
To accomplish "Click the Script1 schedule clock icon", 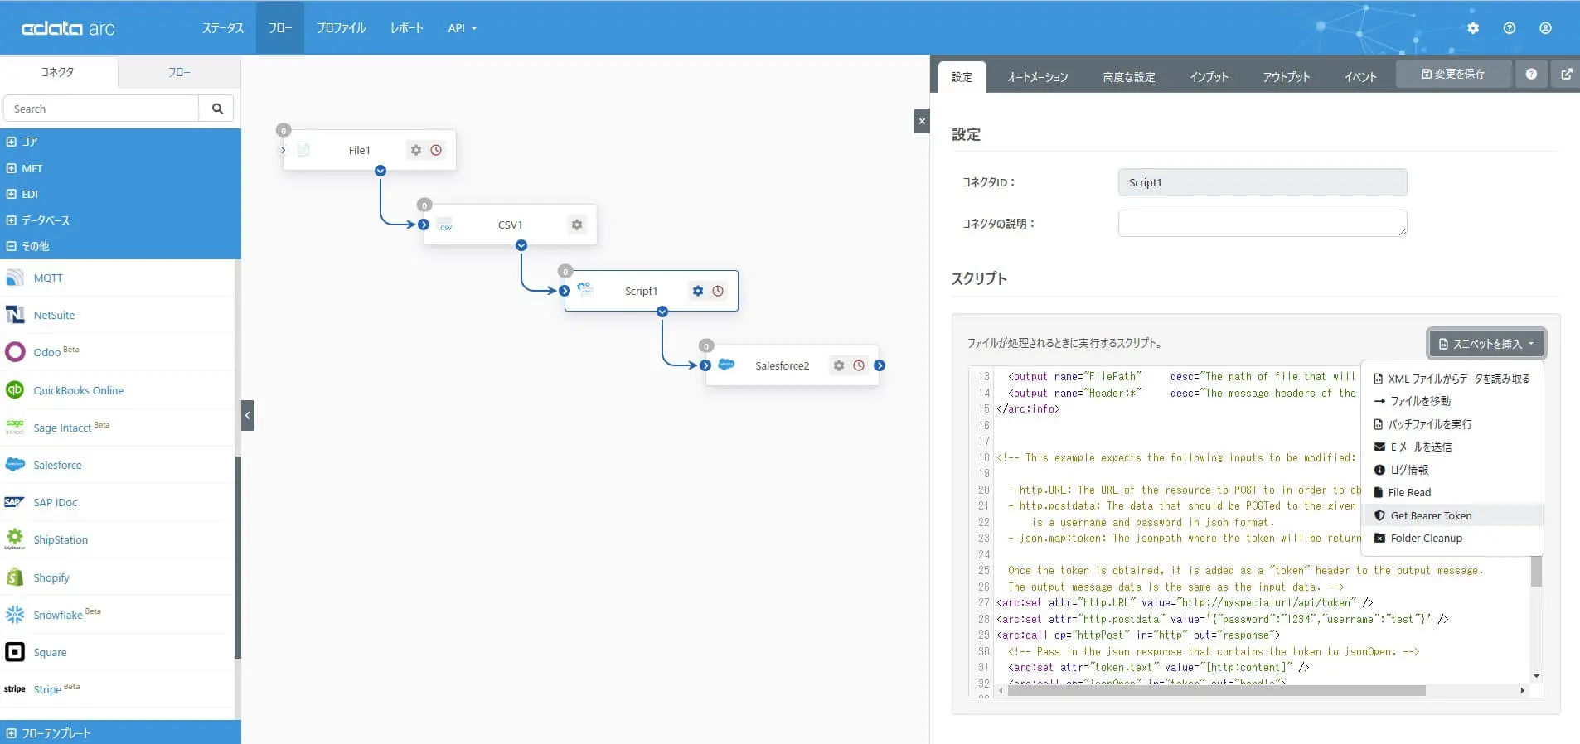I will click(718, 291).
